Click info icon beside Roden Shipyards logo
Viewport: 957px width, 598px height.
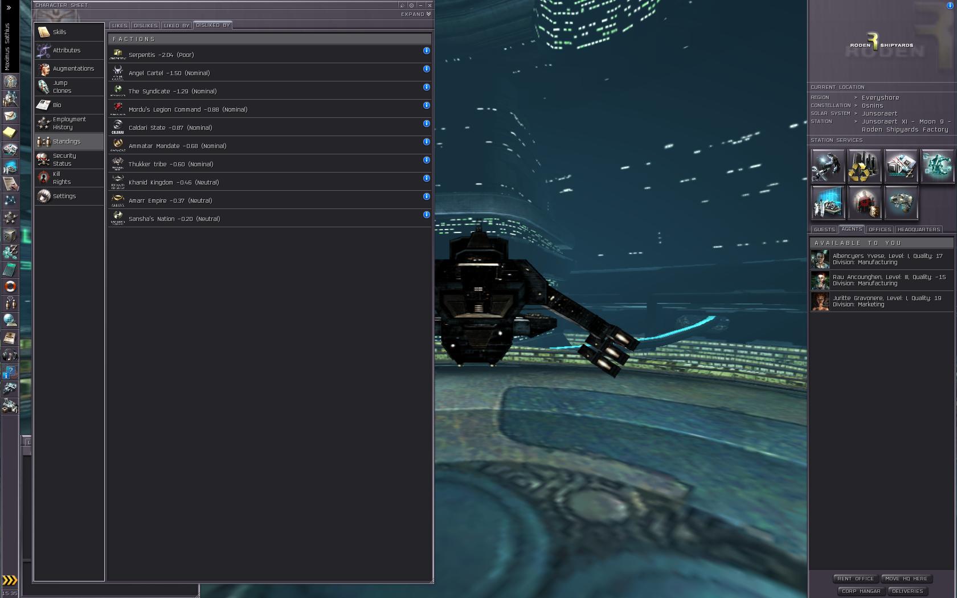[x=950, y=6]
